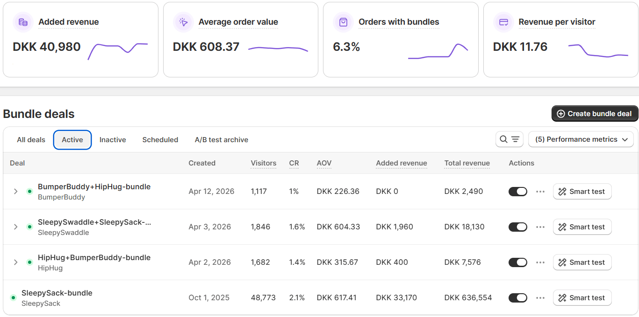Click the Revenue per visitor card title
The image size is (639, 317).
(x=557, y=22)
